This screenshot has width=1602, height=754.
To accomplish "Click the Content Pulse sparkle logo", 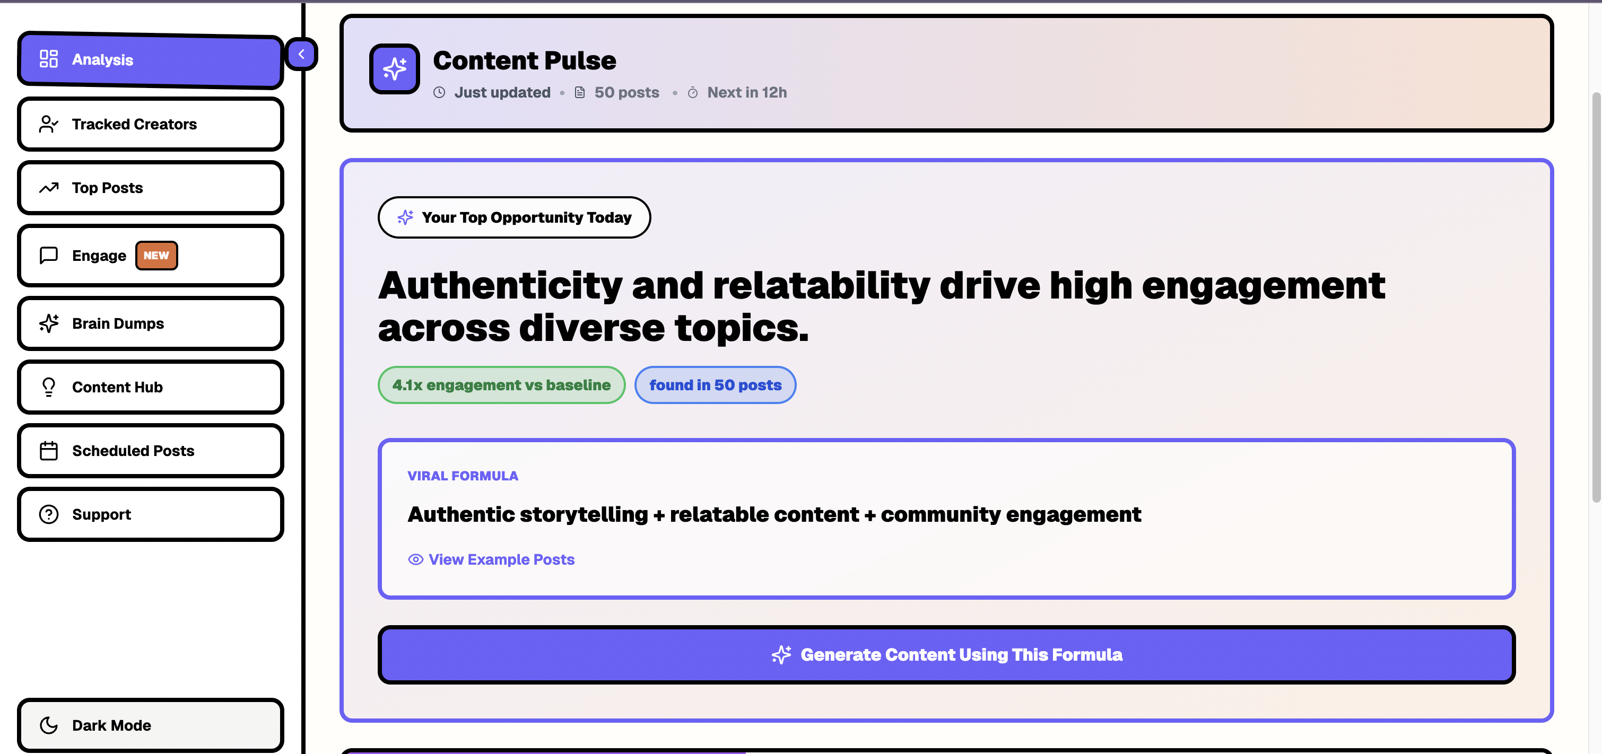I will 394,69.
